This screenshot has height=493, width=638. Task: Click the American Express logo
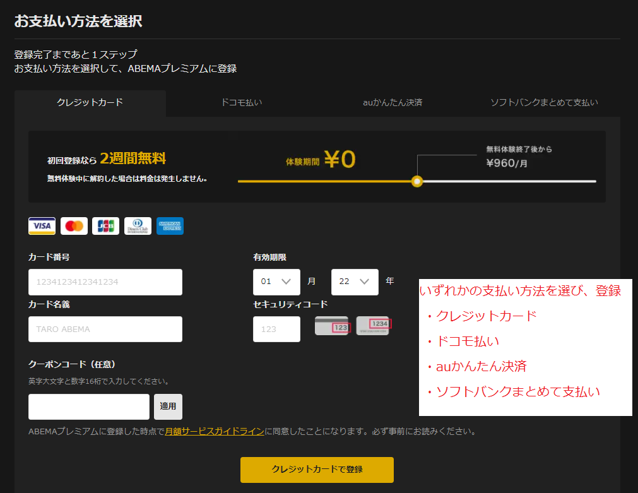pos(170,226)
